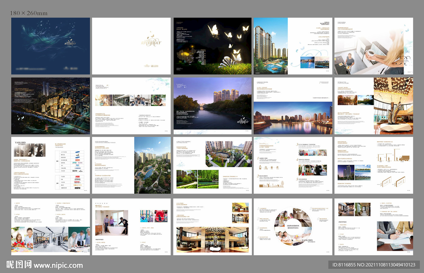Select the night aerial view spread
Viewport: 424px width, 273px height.
tap(51, 106)
